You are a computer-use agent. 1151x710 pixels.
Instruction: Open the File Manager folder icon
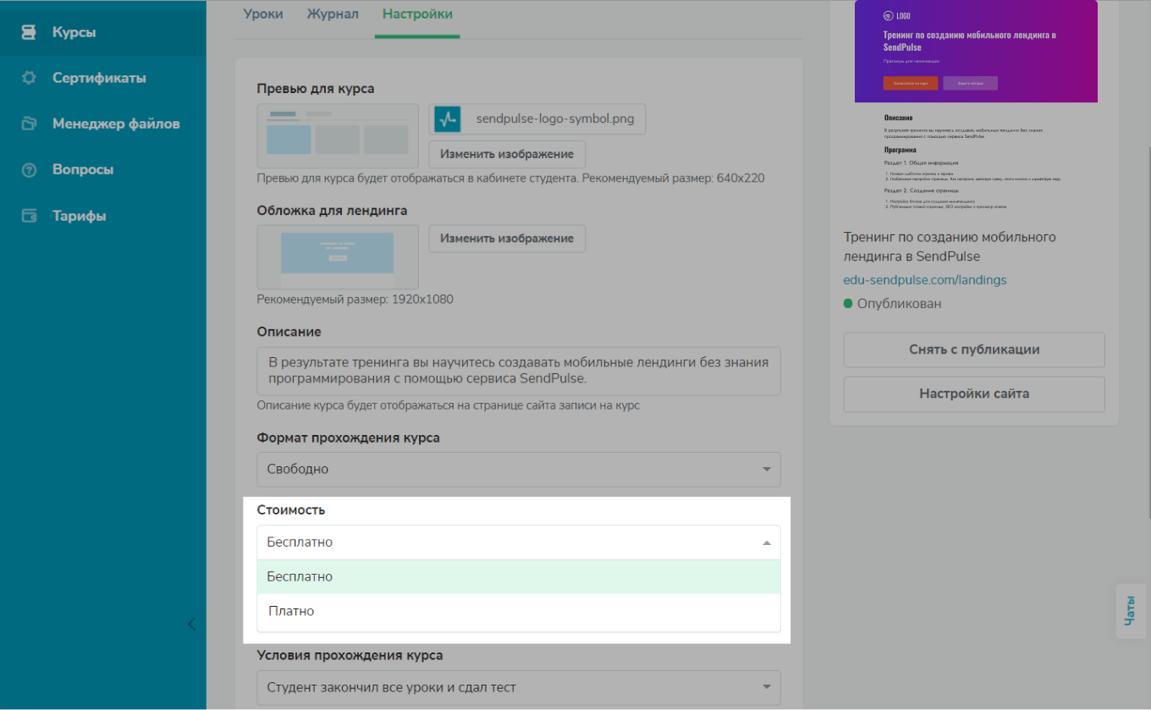click(29, 124)
